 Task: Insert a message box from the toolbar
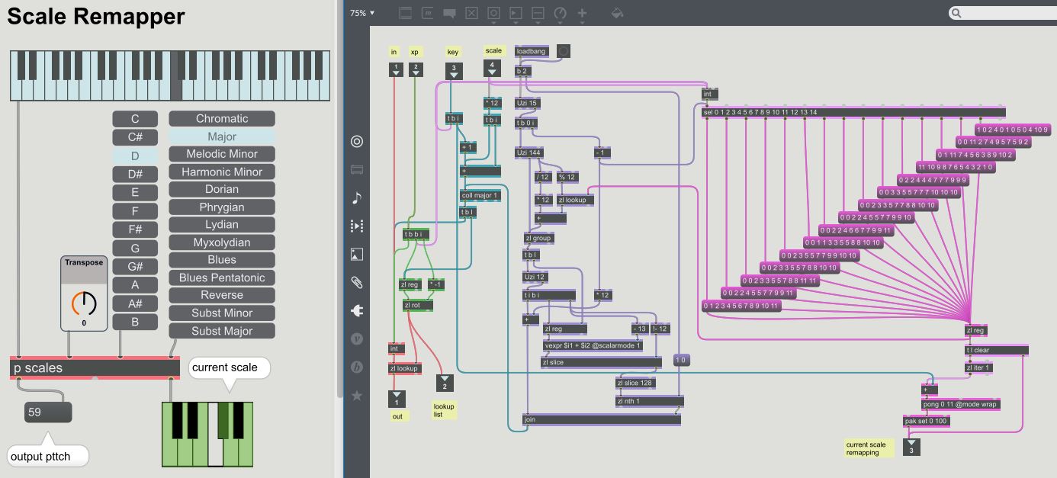pos(427,13)
